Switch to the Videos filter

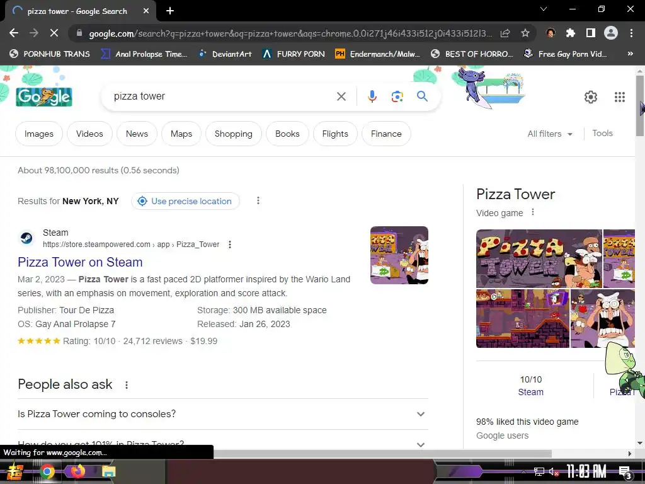tap(89, 134)
